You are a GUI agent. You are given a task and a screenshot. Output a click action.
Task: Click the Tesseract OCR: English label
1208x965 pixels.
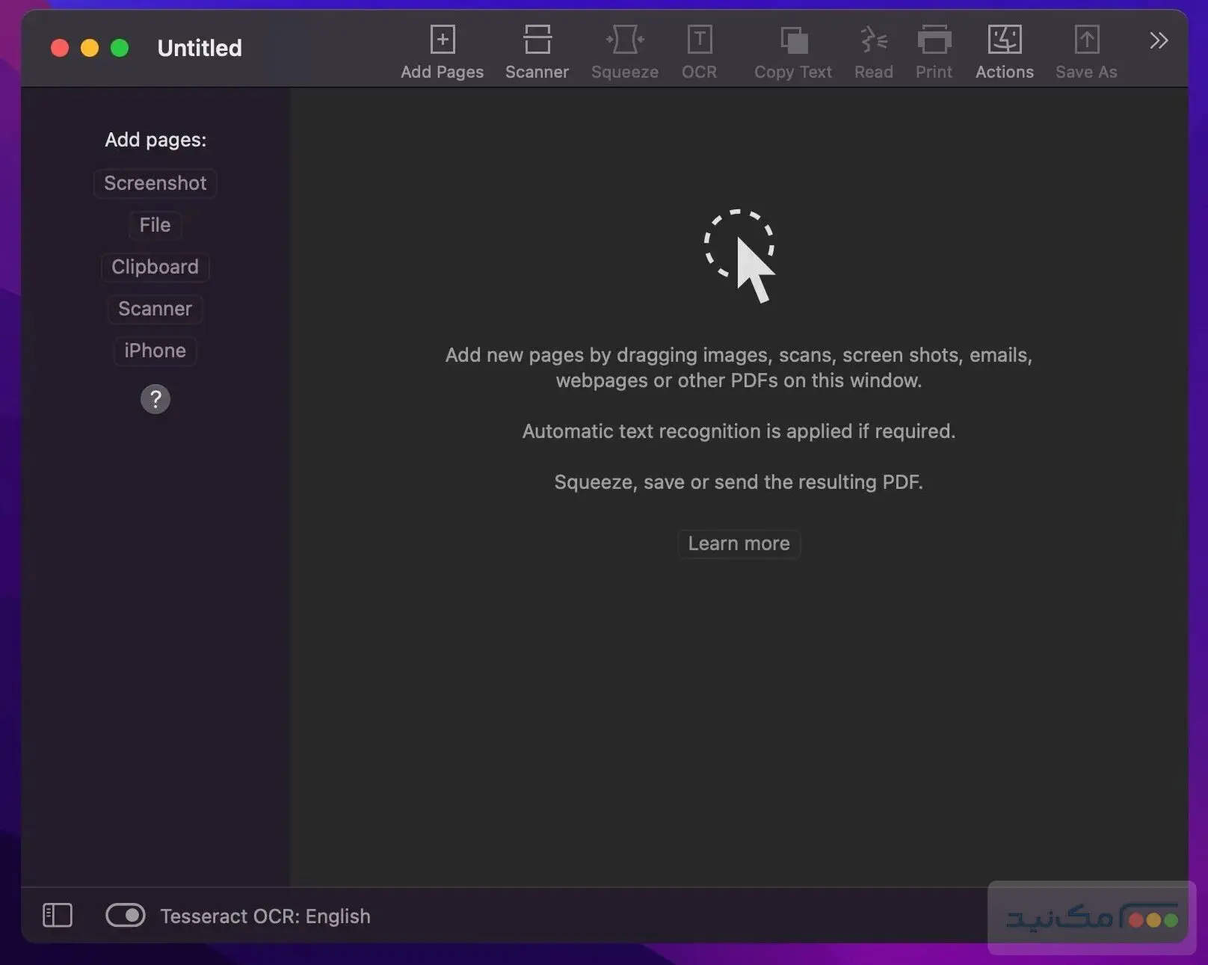[265, 916]
